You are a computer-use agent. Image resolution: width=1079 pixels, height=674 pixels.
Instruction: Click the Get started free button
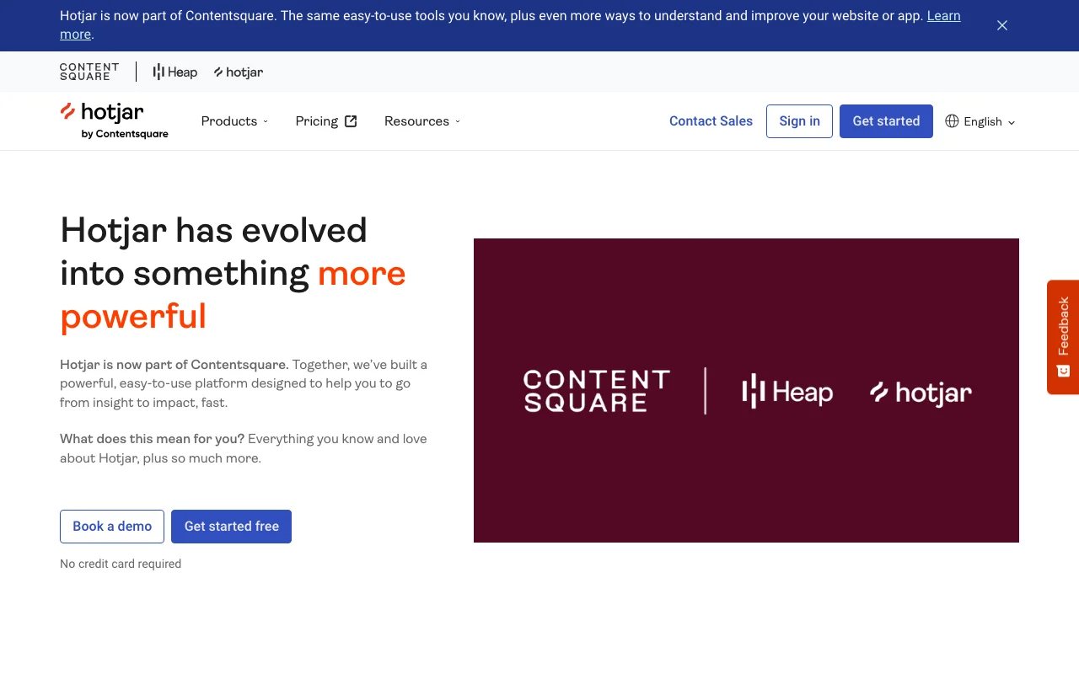point(231,527)
